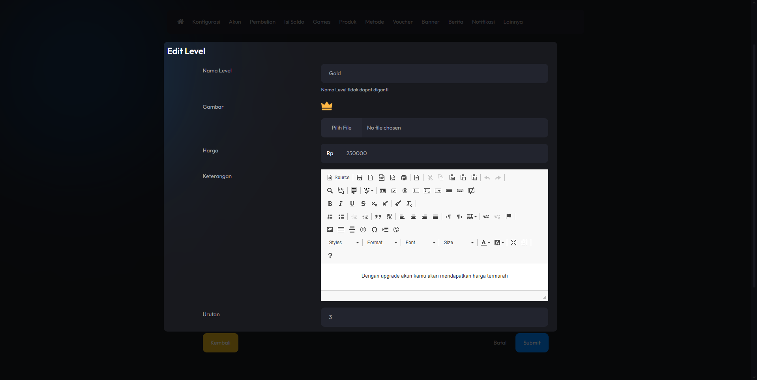Toggle Show Blocks in editor
Image resolution: width=757 pixels, height=380 pixels.
(525, 243)
